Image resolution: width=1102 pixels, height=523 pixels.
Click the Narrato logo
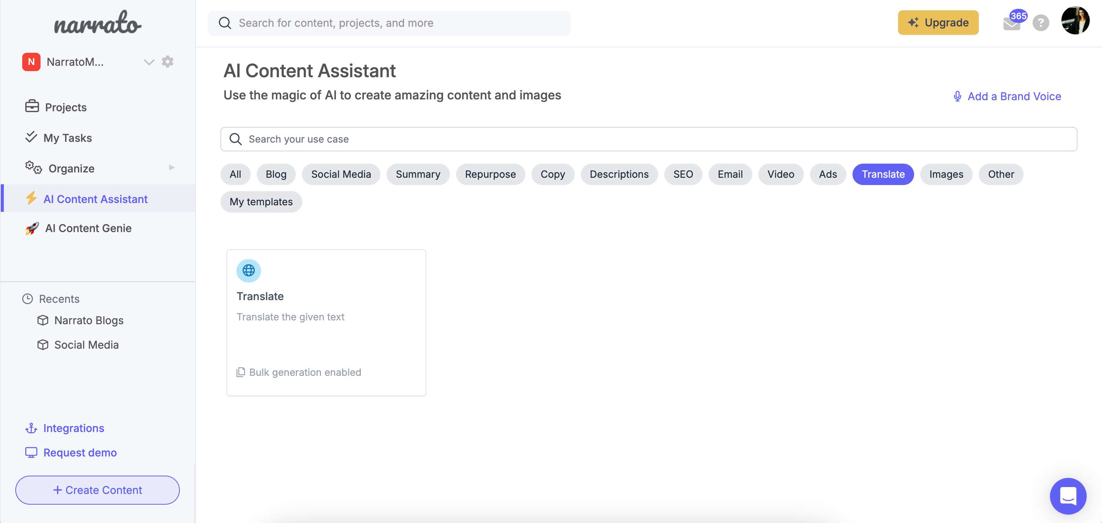coord(98,23)
